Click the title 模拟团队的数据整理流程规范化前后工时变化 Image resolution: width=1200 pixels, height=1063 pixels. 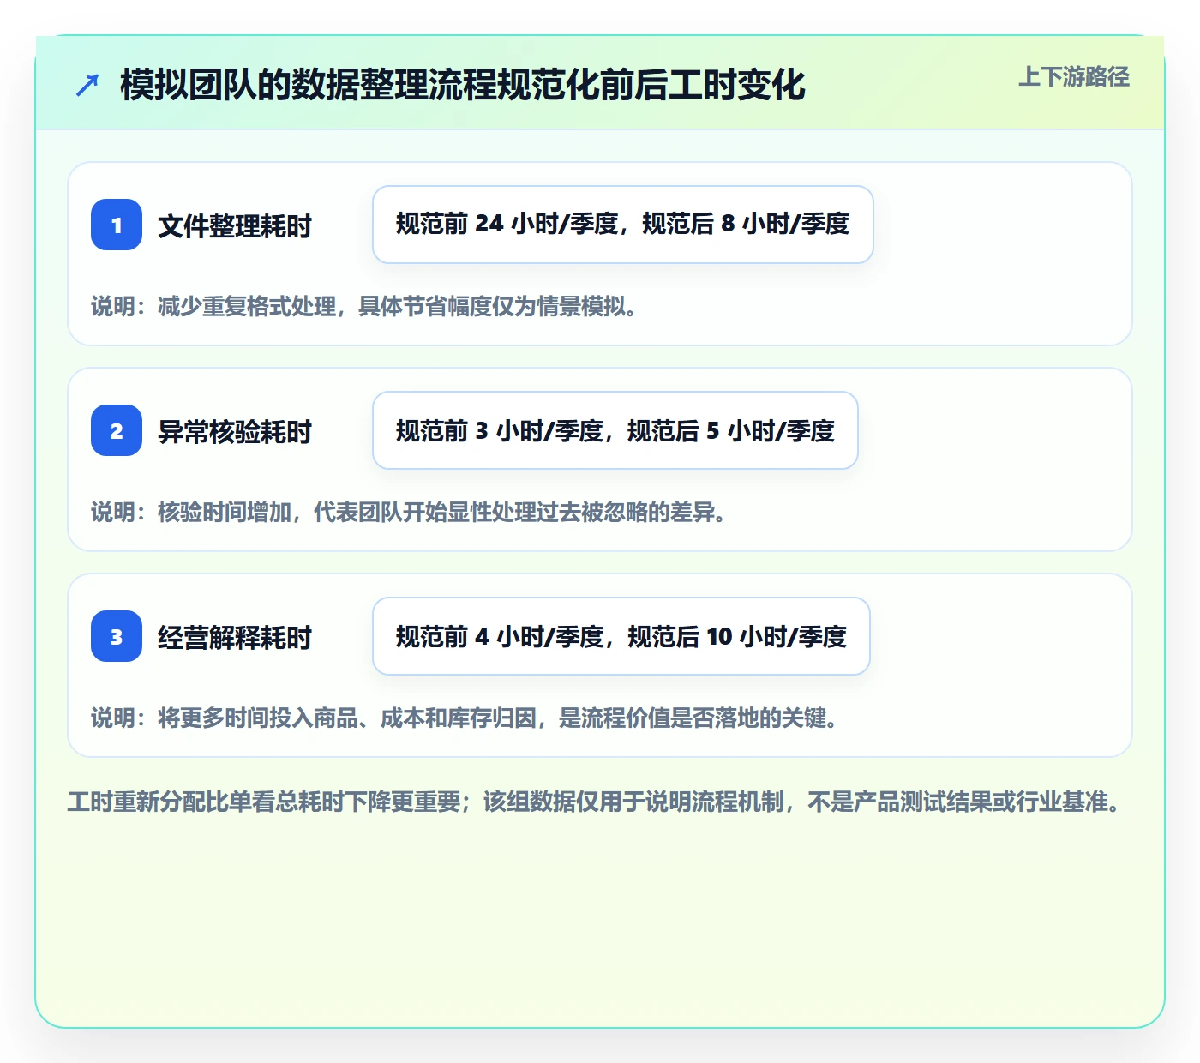point(463,85)
